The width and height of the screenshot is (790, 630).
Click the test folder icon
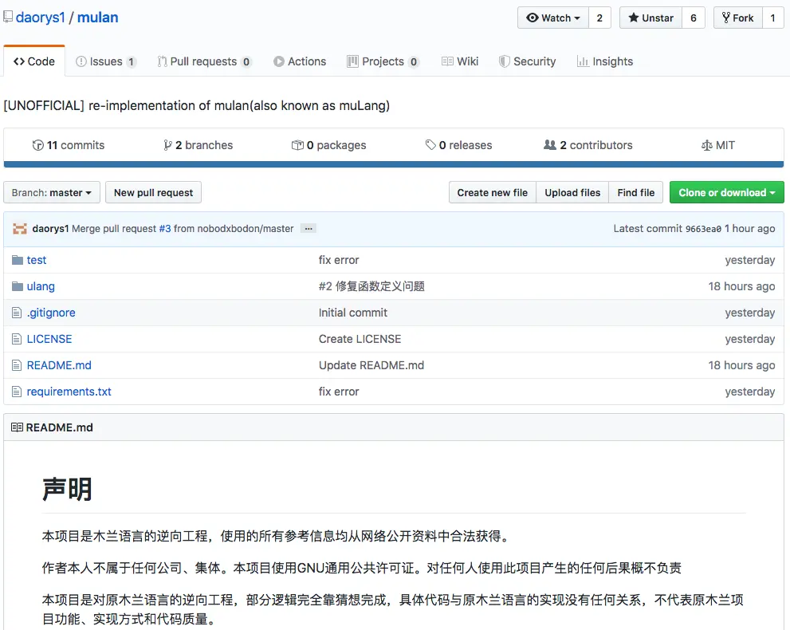pos(18,260)
